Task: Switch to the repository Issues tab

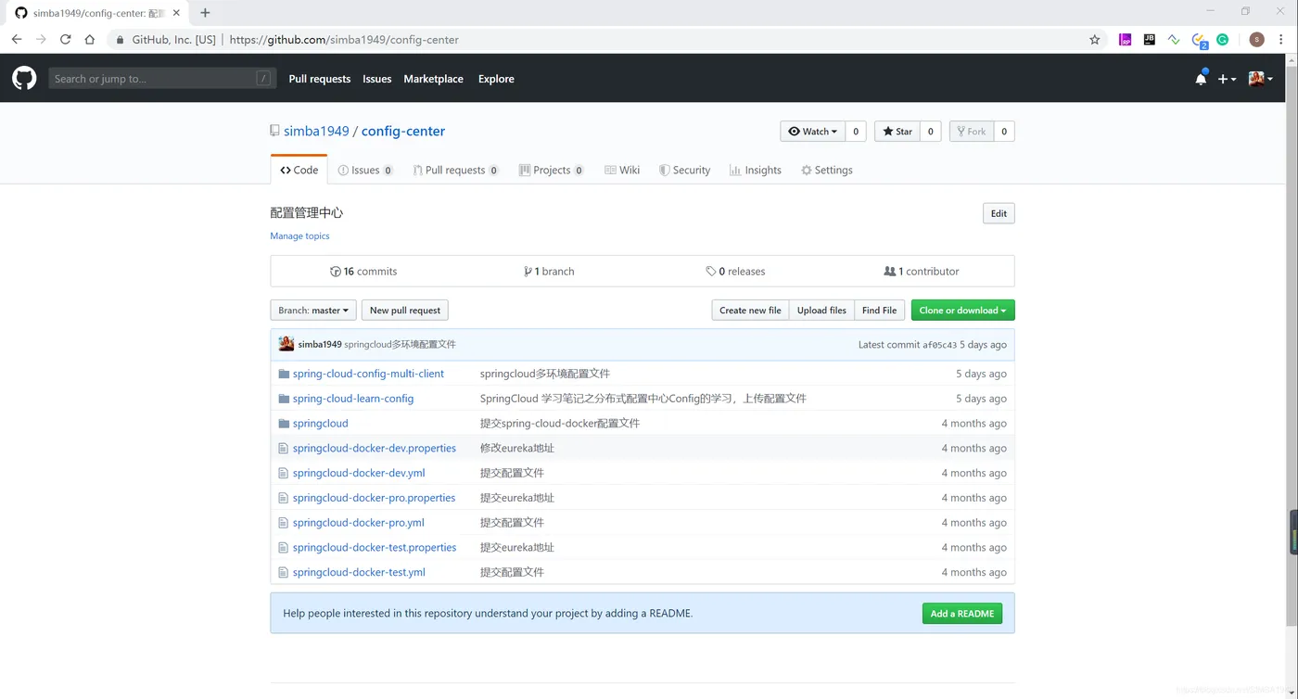Action: click(365, 170)
